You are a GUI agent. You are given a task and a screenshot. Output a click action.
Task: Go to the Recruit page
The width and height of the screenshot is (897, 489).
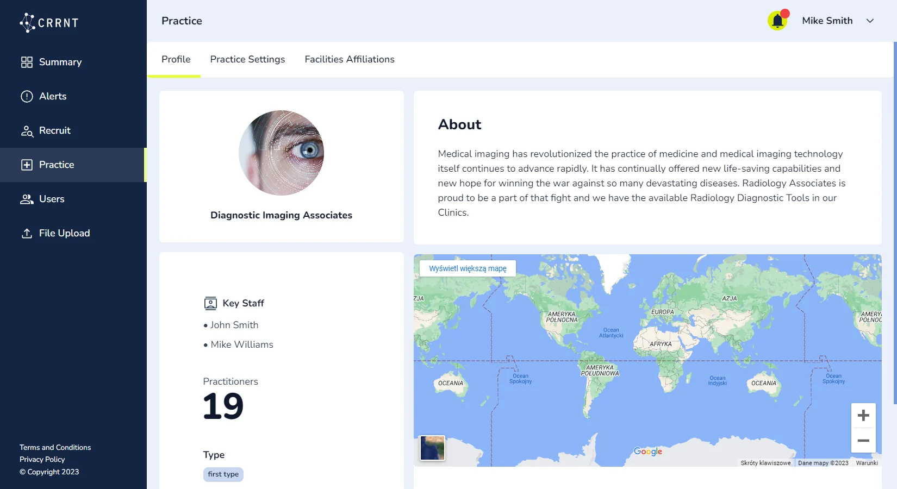pos(54,130)
